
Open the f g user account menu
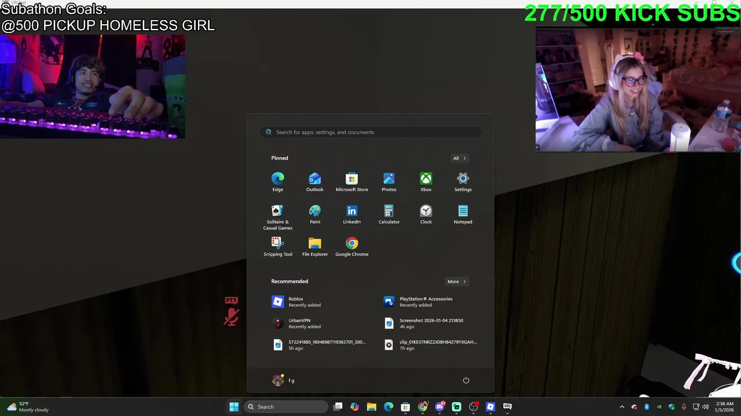click(284, 380)
